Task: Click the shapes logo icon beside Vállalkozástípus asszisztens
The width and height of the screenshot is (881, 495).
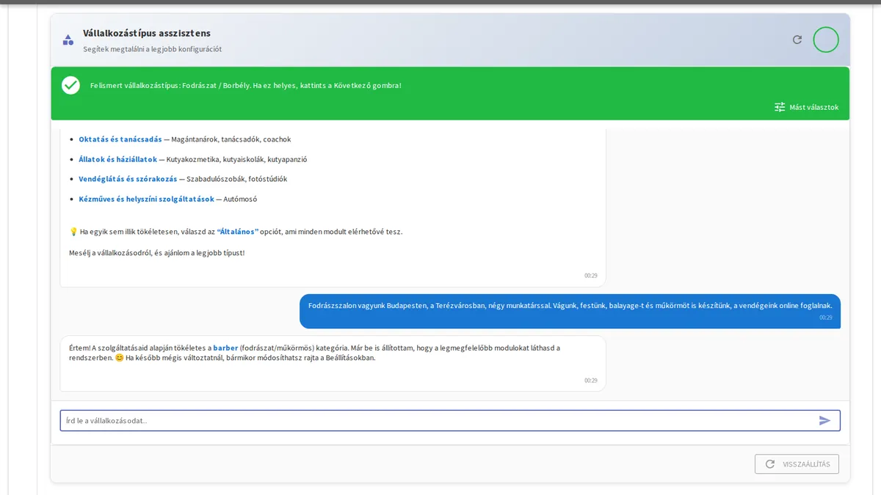Action: tap(68, 40)
